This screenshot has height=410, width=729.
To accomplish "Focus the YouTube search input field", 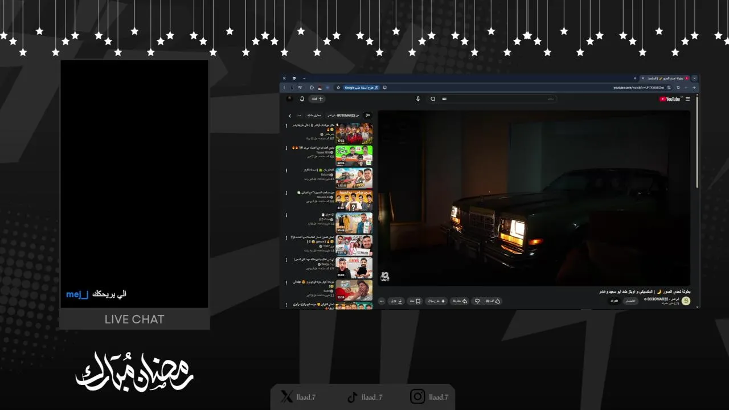I will click(498, 99).
